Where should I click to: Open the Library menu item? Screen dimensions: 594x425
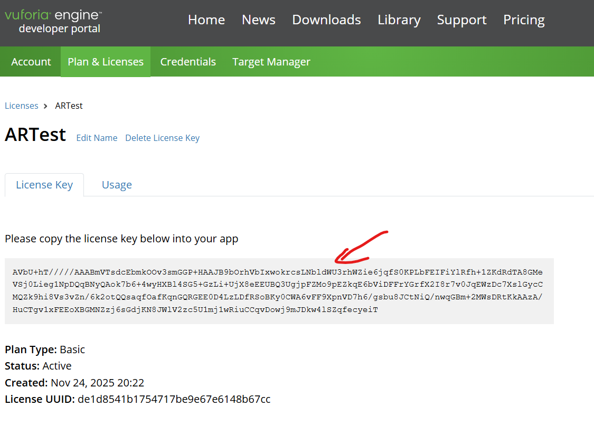[x=399, y=20]
